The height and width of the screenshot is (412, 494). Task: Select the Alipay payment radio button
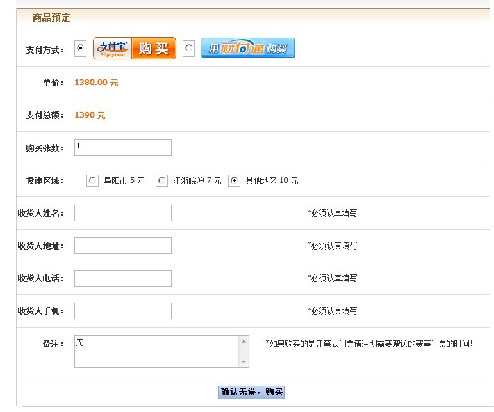tap(80, 49)
